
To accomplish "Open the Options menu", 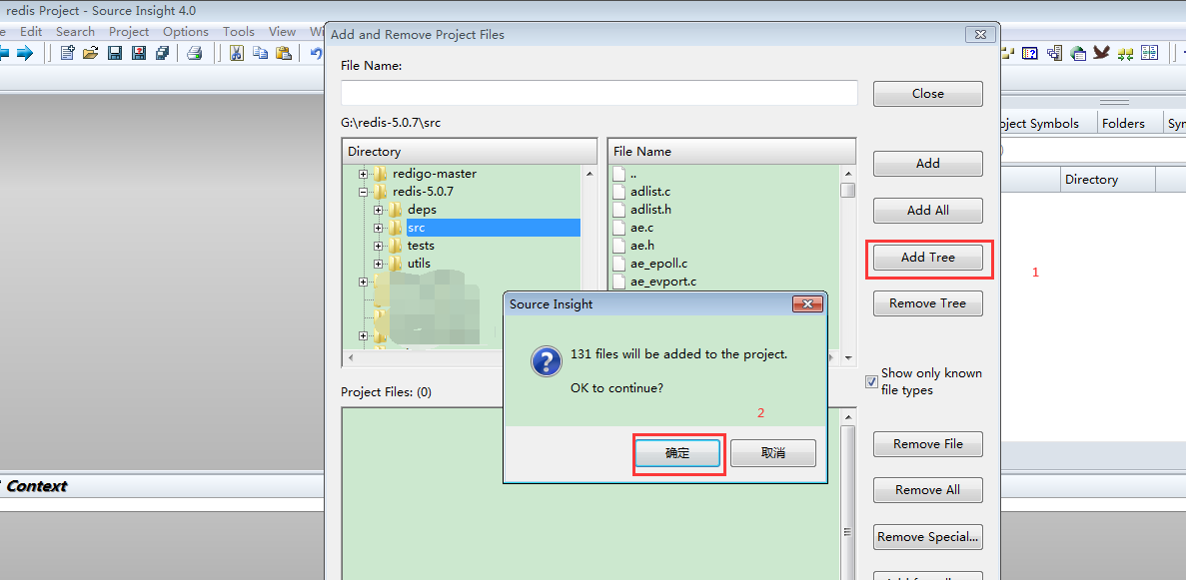I will [185, 32].
